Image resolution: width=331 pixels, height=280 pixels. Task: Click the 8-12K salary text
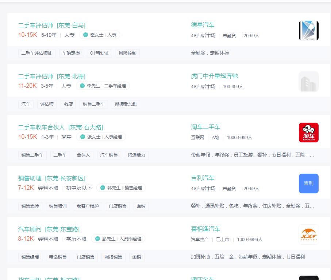(x=26, y=239)
